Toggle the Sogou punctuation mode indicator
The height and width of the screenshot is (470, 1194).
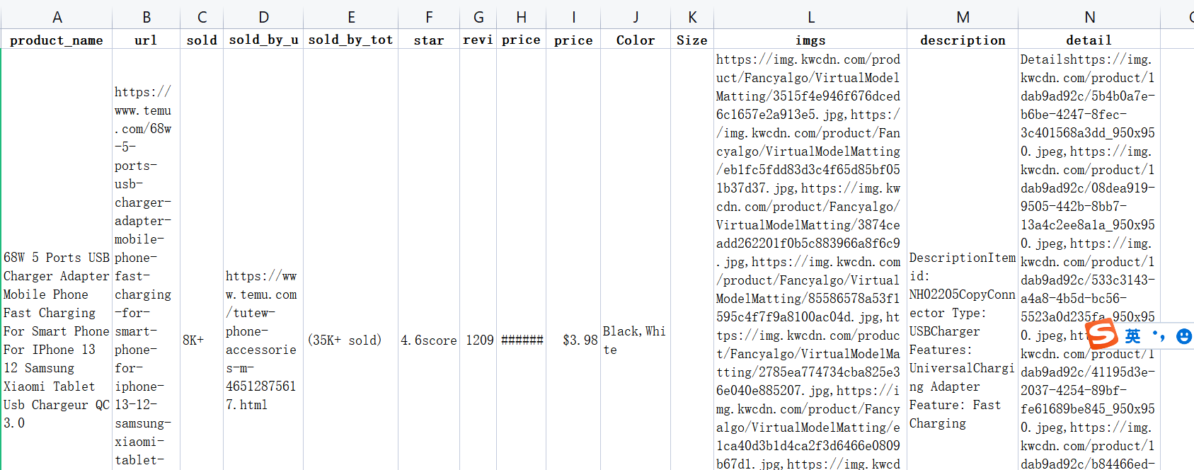click(x=1159, y=336)
